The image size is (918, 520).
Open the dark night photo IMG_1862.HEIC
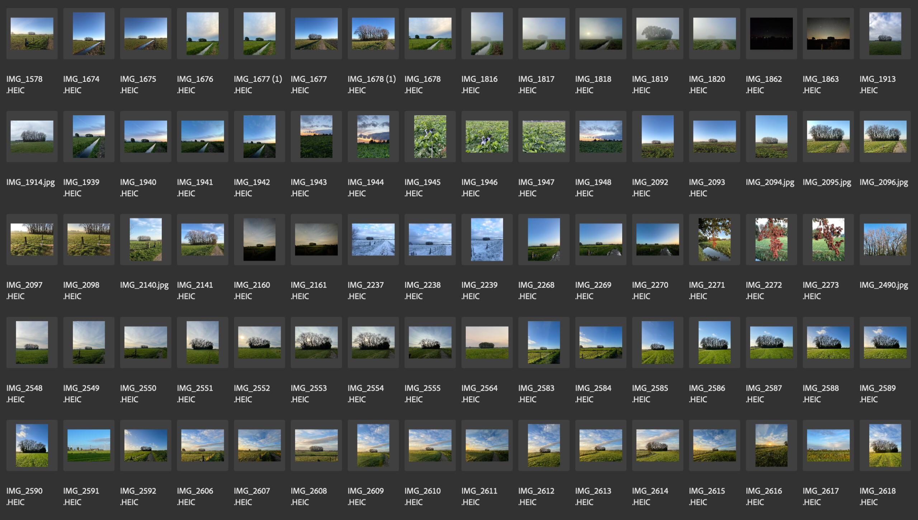(x=771, y=34)
